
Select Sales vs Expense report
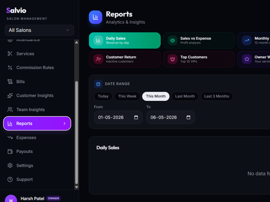pyautogui.click(x=199, y=40)
